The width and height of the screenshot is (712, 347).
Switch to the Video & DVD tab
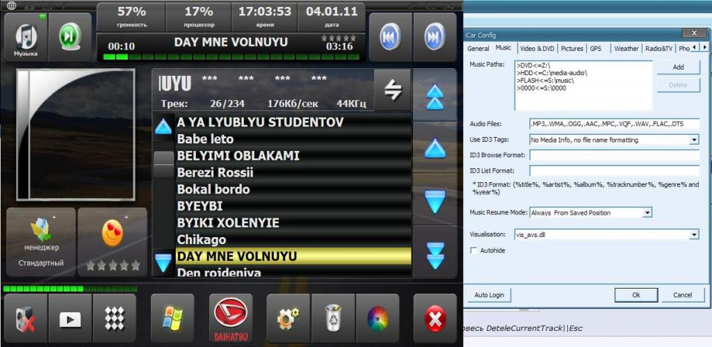(x=537, y=49)
